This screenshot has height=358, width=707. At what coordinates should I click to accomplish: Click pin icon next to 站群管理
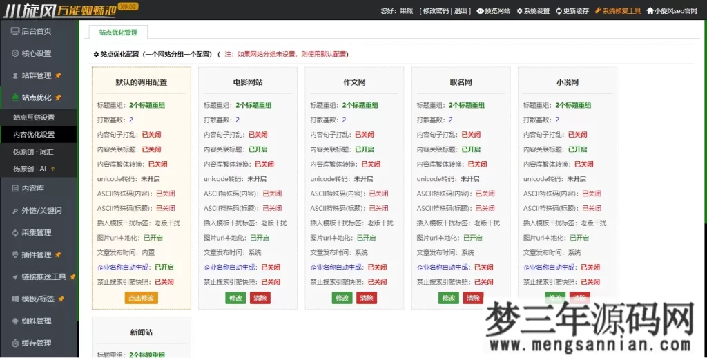(x=58, y=75)
